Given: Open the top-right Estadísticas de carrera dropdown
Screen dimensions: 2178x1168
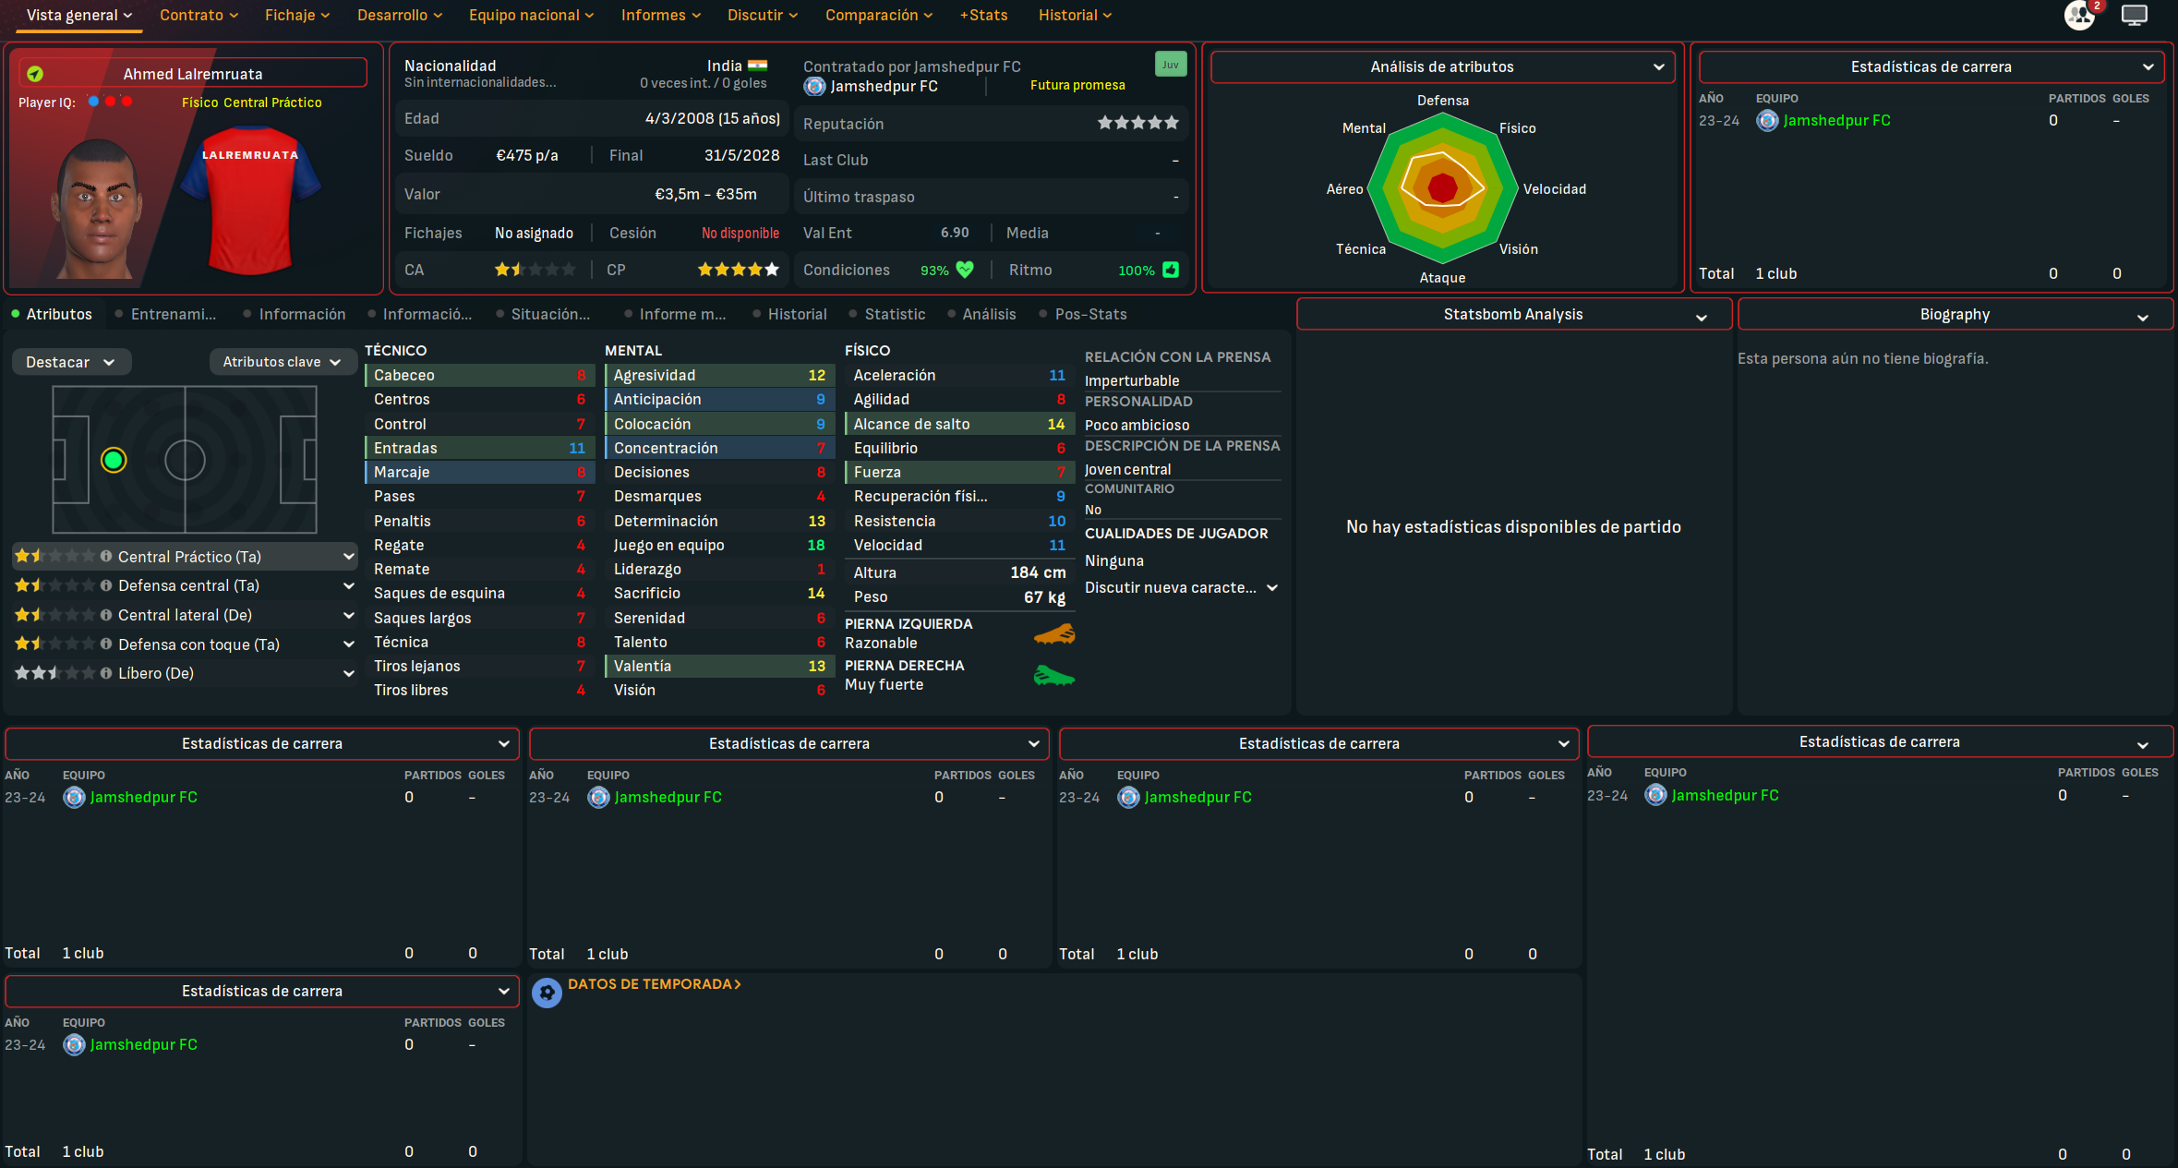Looking at the screenshot, I should [1932, 66].
